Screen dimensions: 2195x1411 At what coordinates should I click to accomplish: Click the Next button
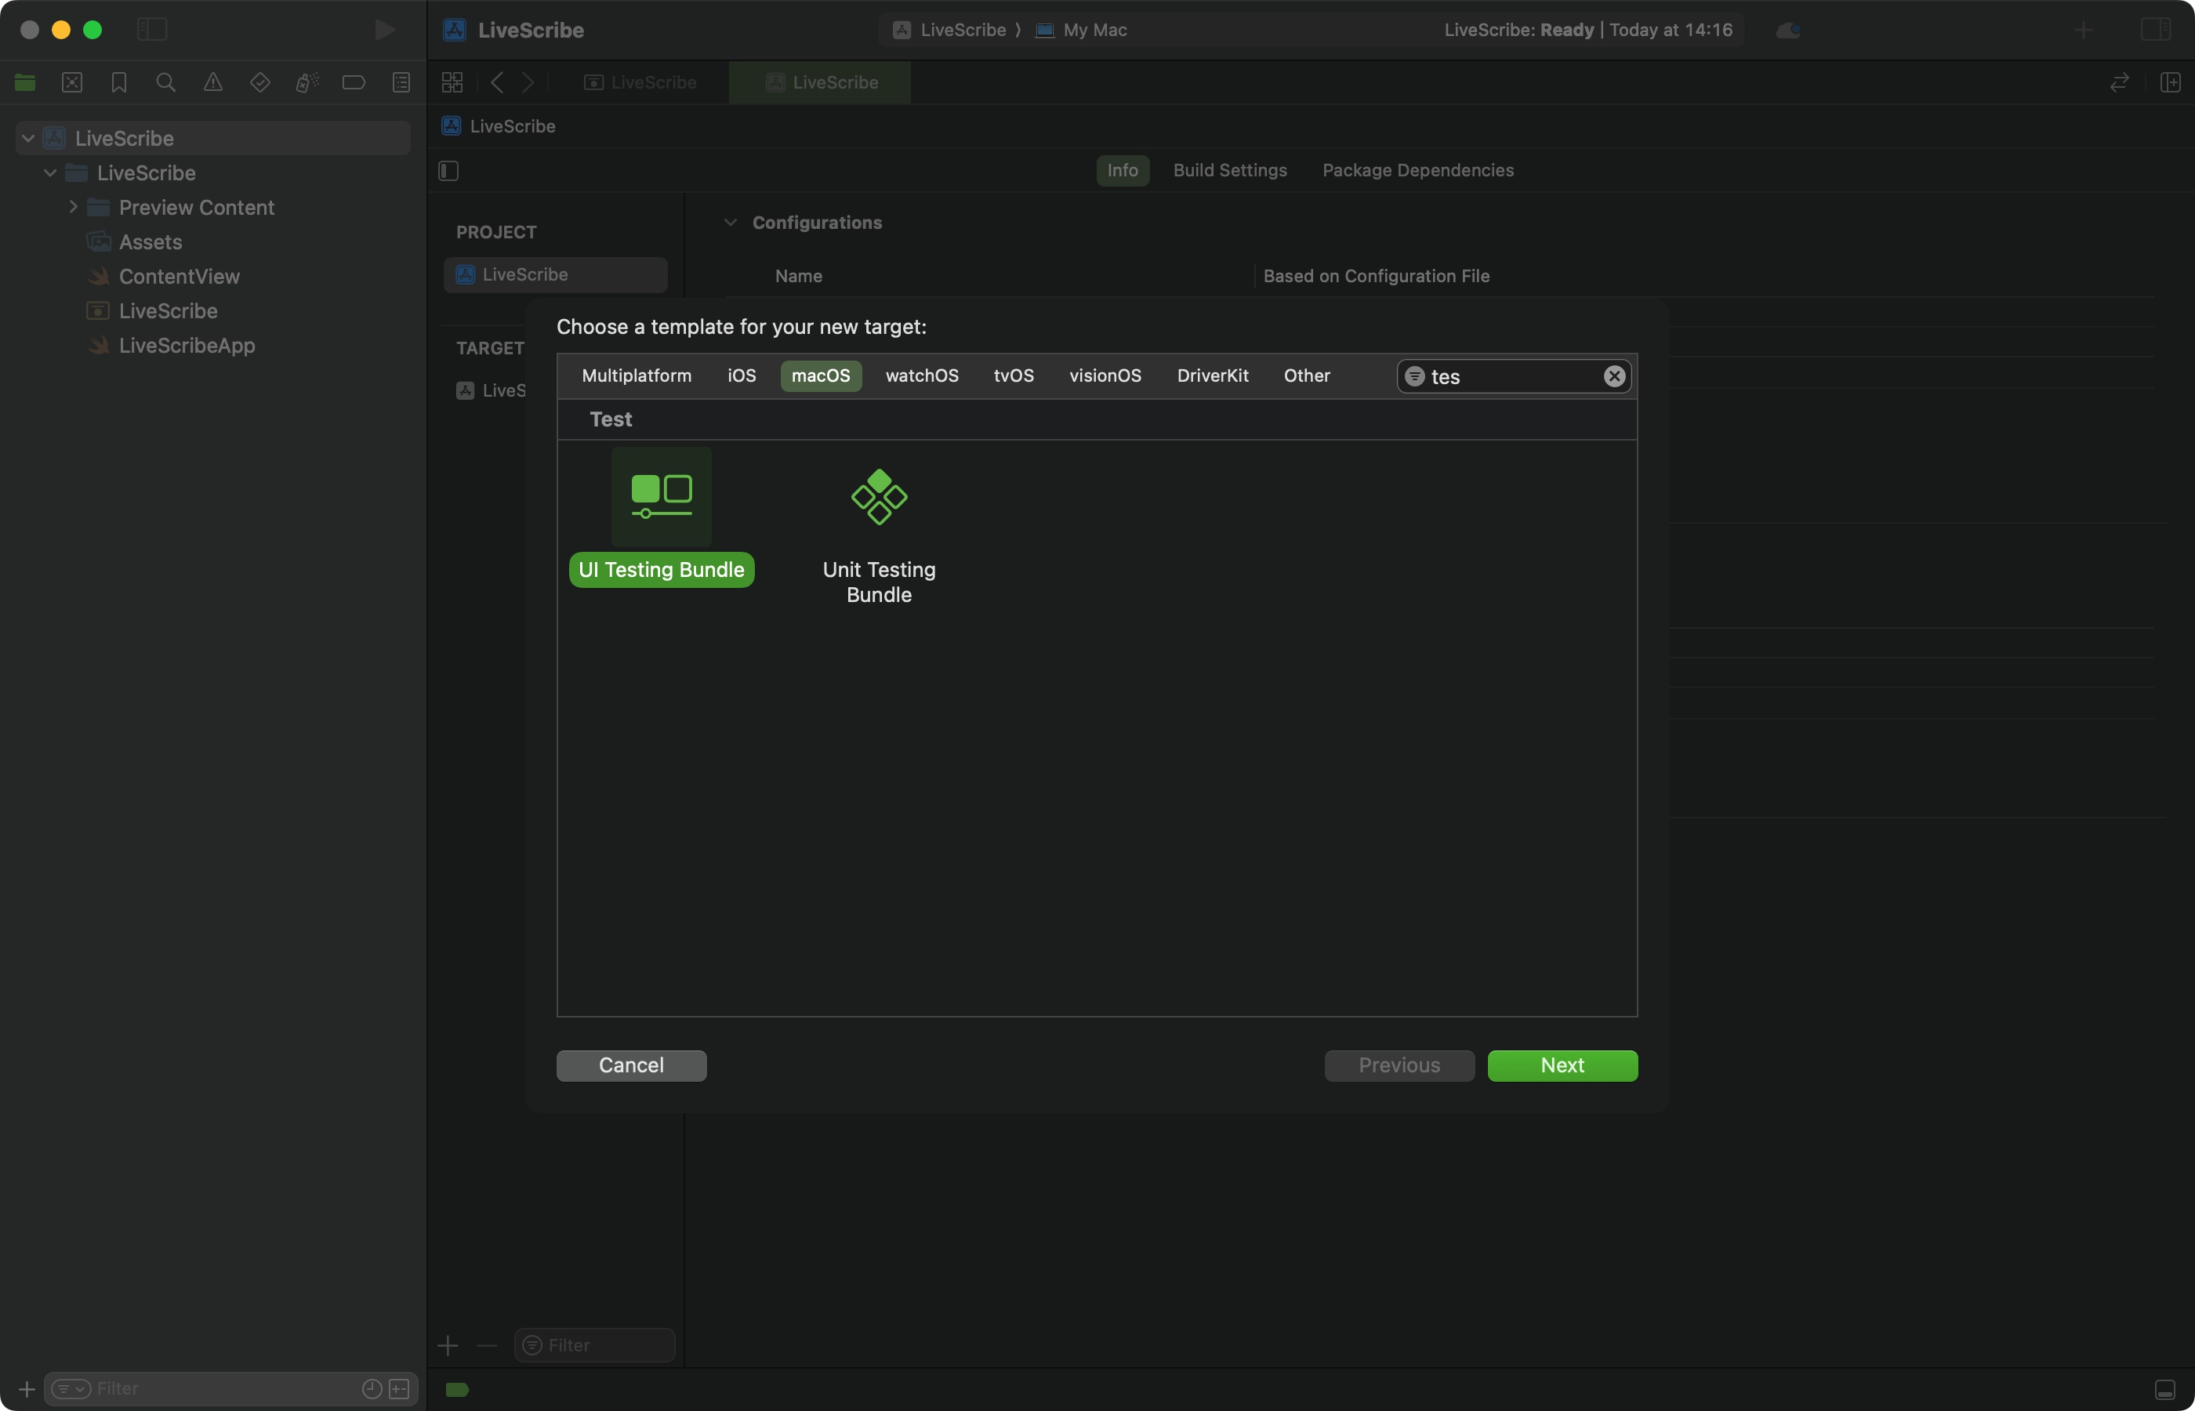(x=1561, y=1065)
